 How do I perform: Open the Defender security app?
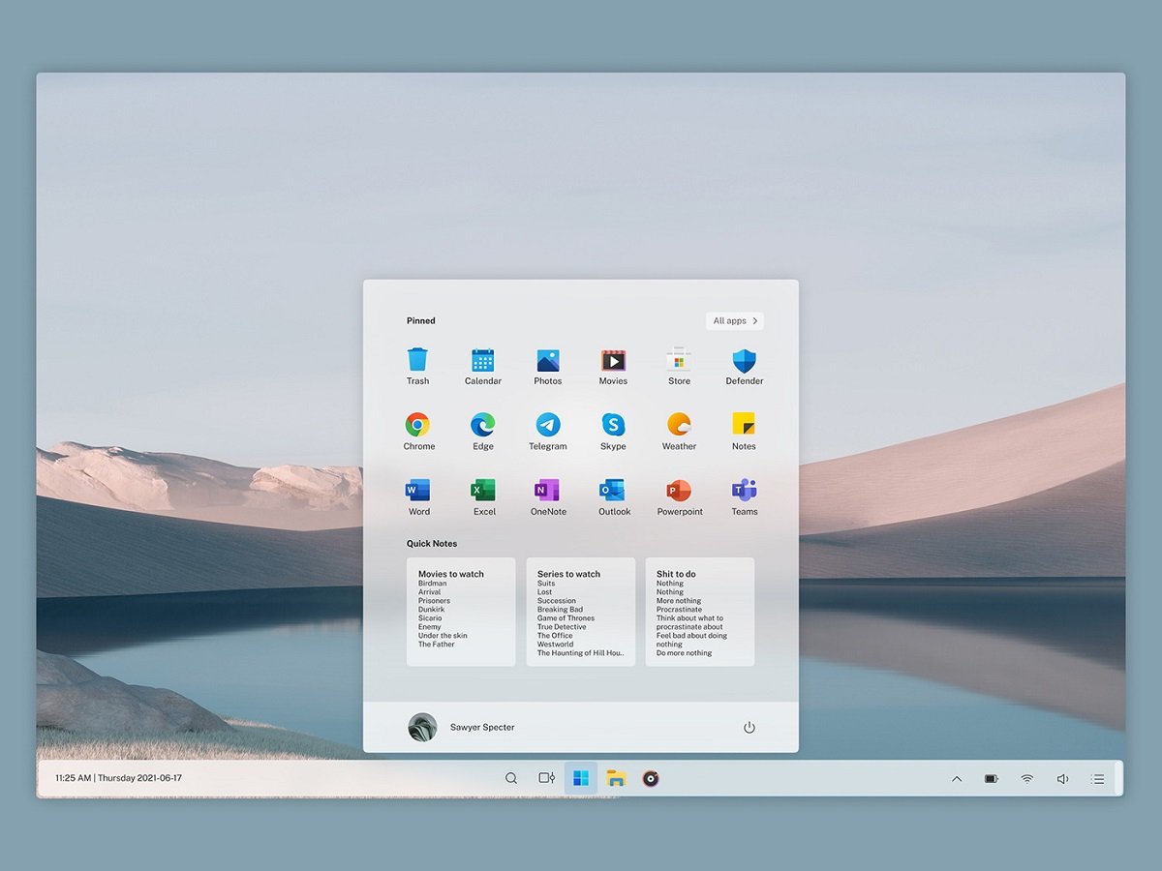pyautogui.click(x=744, y=362)
